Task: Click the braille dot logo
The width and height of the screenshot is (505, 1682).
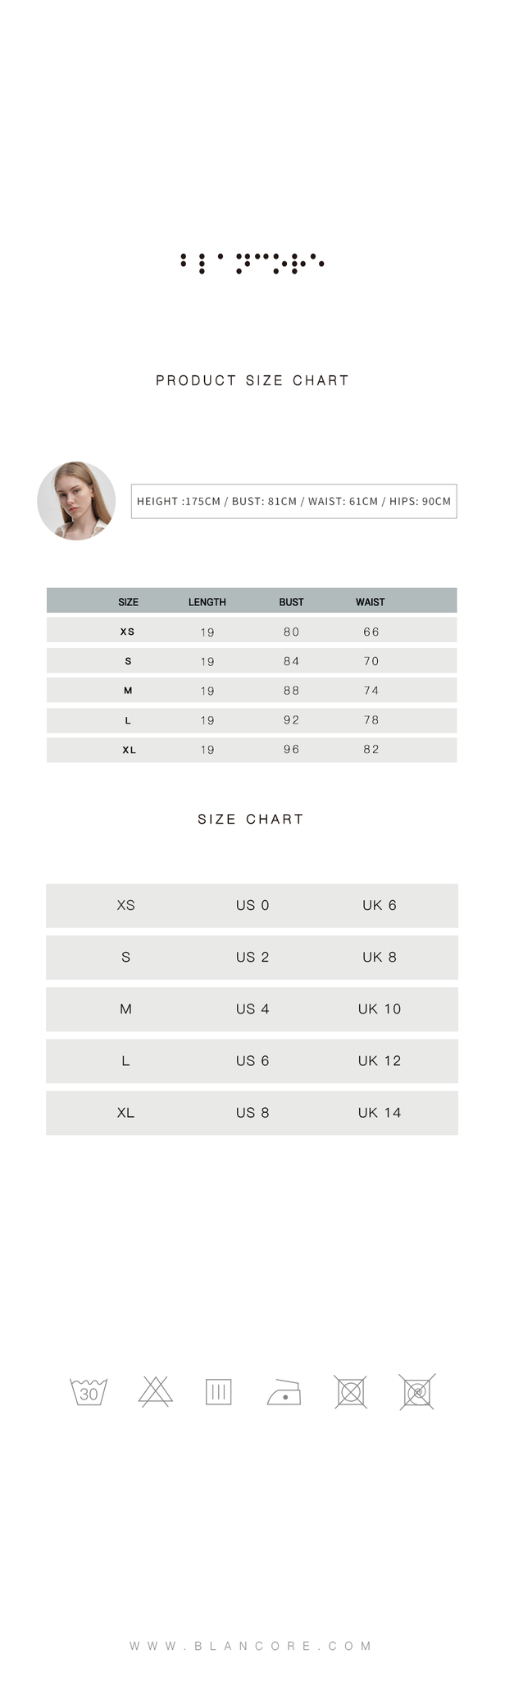Action: click(252, 263)
